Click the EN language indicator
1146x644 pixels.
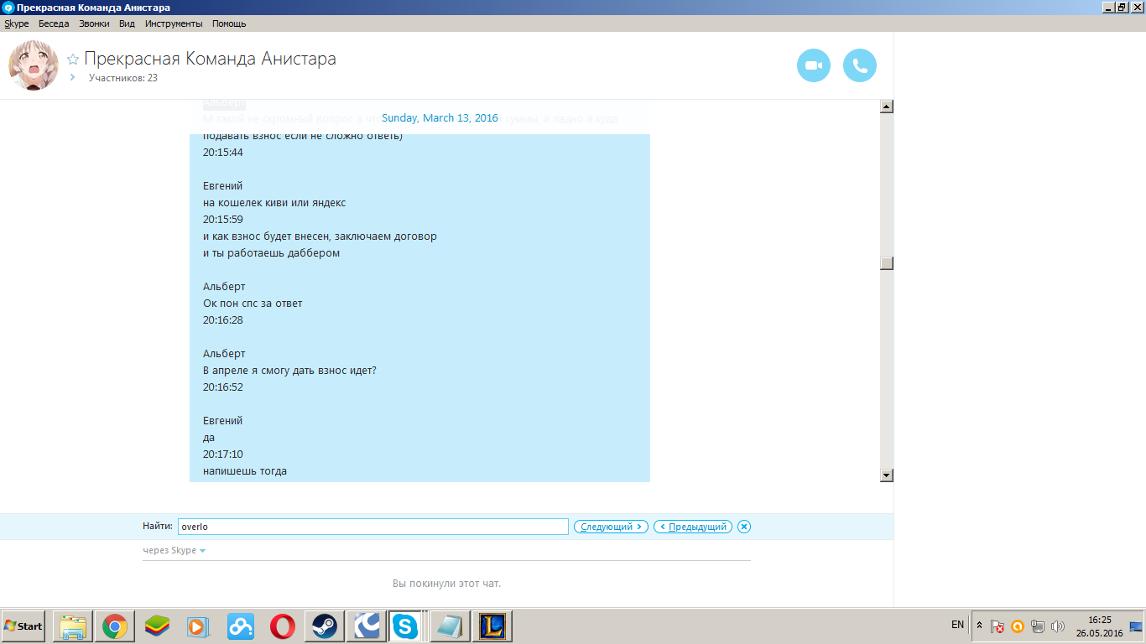tap(957, 625)
